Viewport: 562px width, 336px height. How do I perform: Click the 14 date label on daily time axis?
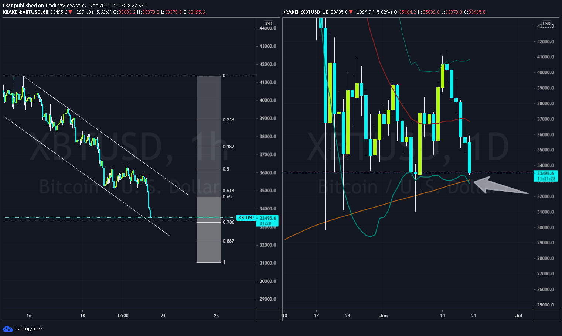[442, 316]
